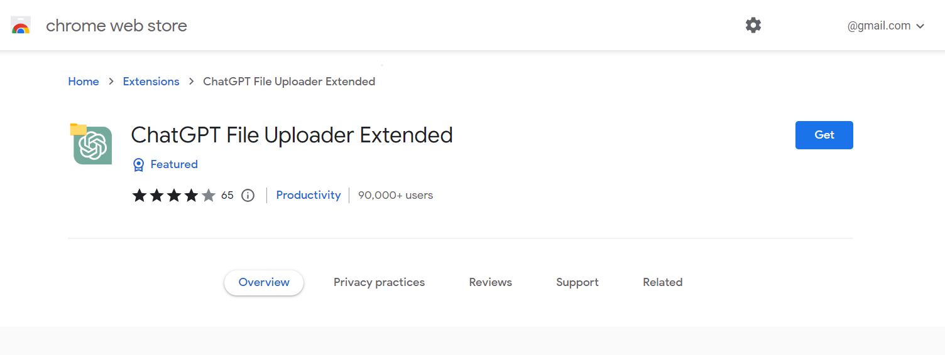945x355 pixels.
Task: Select the Support tab
Action: (577, 282)
